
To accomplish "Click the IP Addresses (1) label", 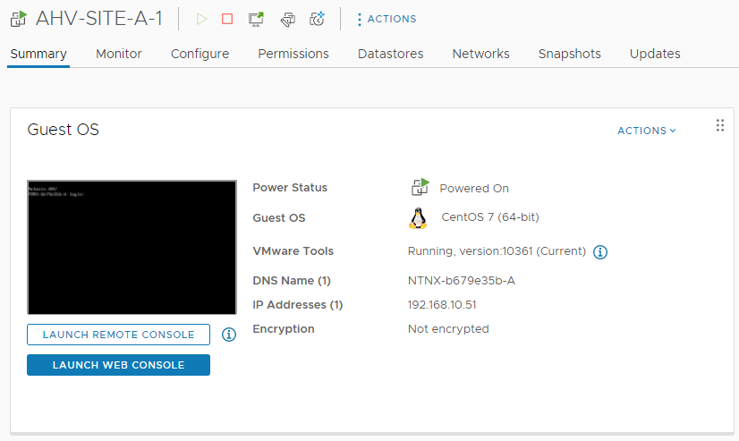I will (x=298, y=305).
